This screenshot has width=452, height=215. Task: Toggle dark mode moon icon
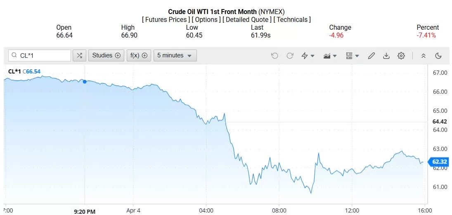438,56
